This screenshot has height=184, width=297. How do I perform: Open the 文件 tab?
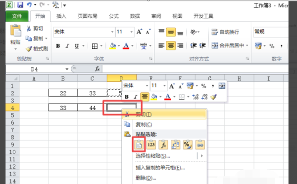click(17, 16)
